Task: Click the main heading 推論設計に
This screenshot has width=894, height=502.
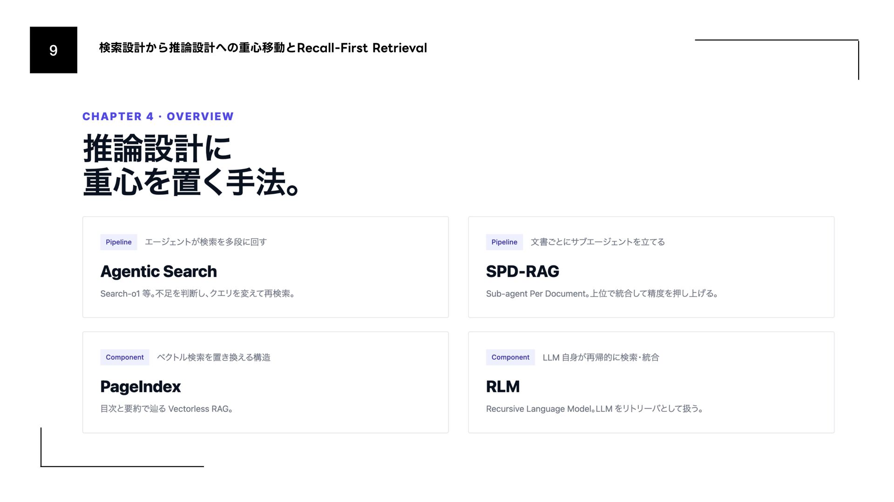Action: pos(157,149)
